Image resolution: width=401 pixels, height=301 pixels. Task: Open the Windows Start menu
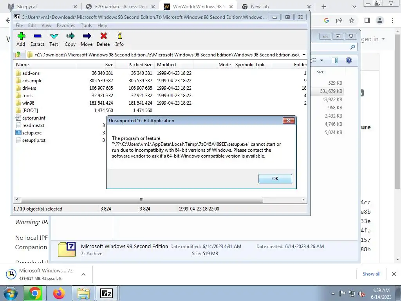tap(10, 293)
